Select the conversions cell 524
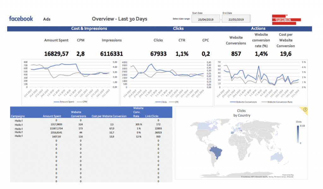The height and width of the screenshot is (189, 323). click(80, 125)
